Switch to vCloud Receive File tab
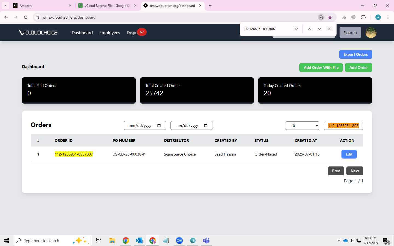This screenshot has height=246, width=394. click(108, 5)
